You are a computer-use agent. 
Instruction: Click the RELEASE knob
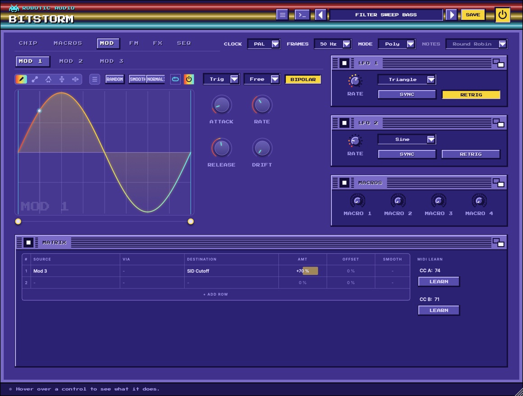221,148
